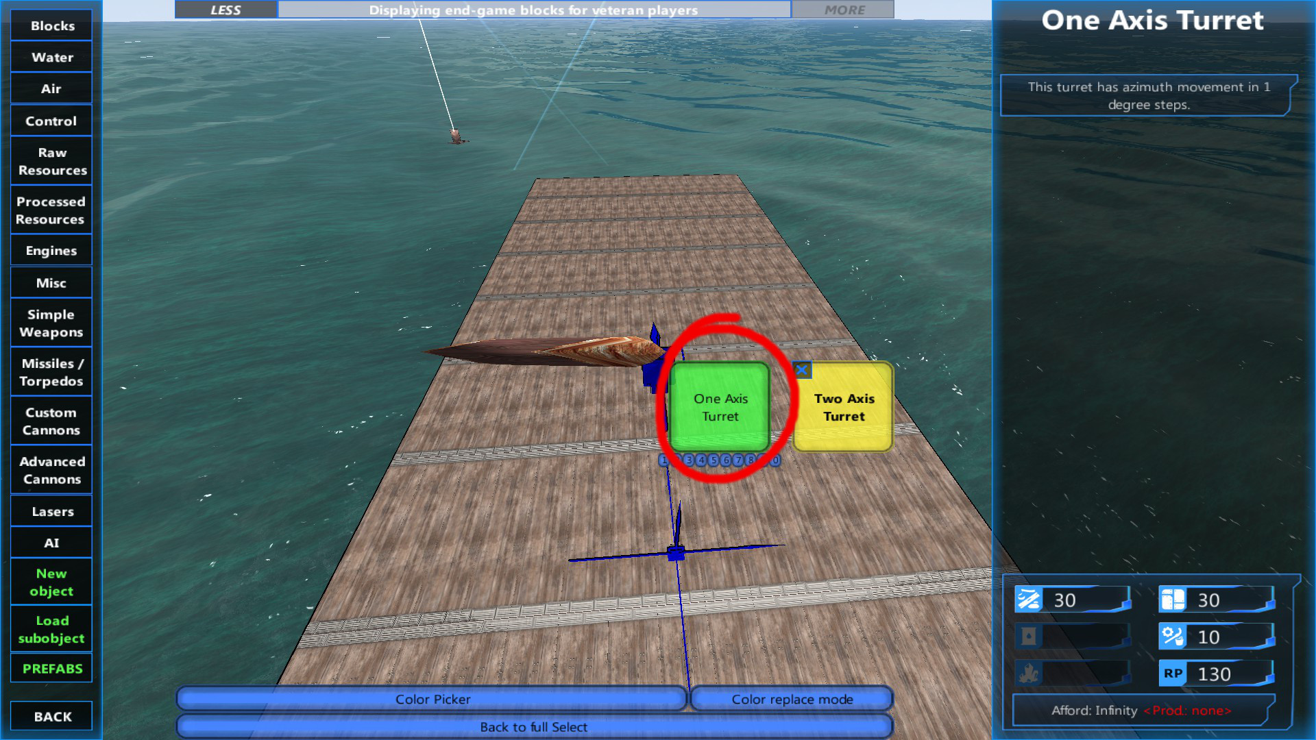1316x740 pixels.
Task: Click the crystal cost icon
Action: coord(1028,674)
